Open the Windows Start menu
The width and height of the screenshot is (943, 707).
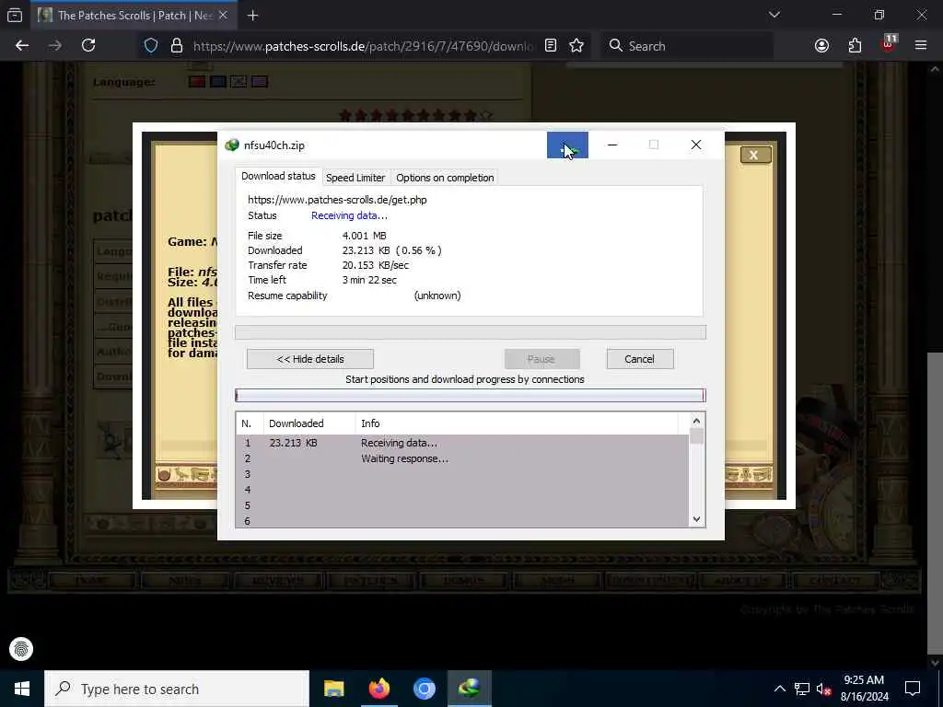(22, 689)
